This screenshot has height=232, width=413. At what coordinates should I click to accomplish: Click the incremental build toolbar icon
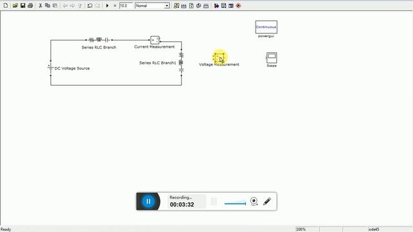[184, 6]
